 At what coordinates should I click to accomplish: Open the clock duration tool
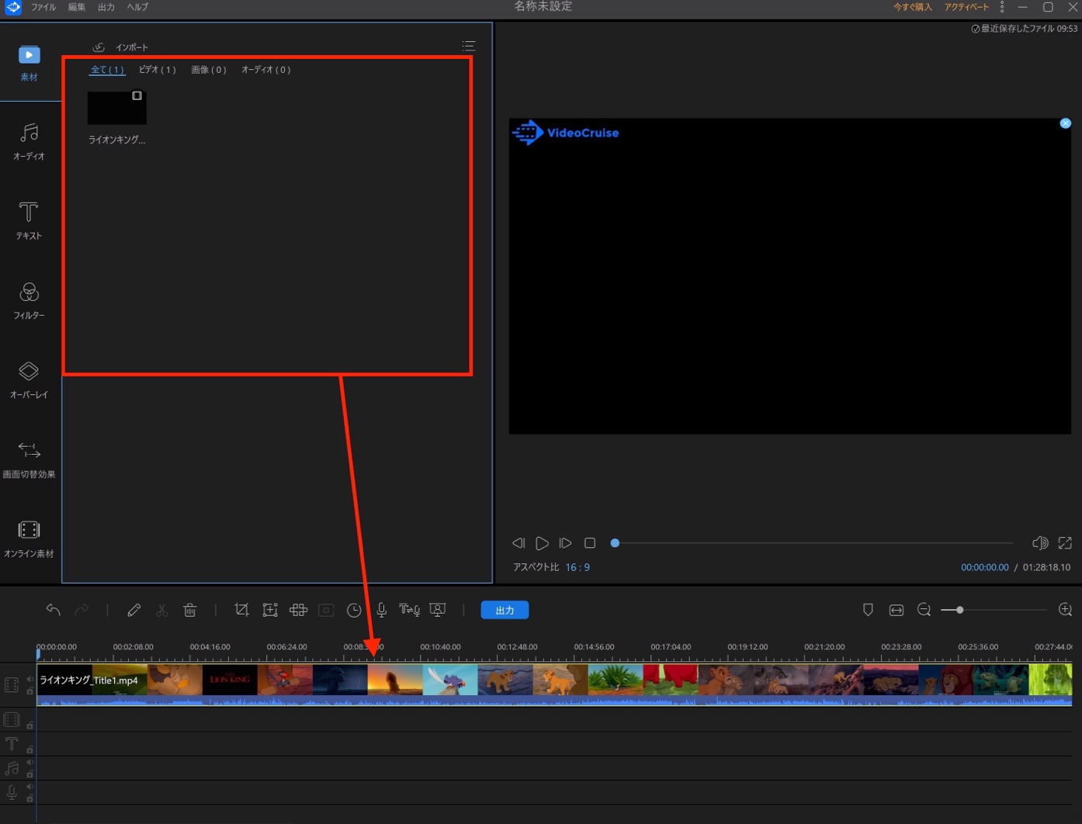pos(354,610)
